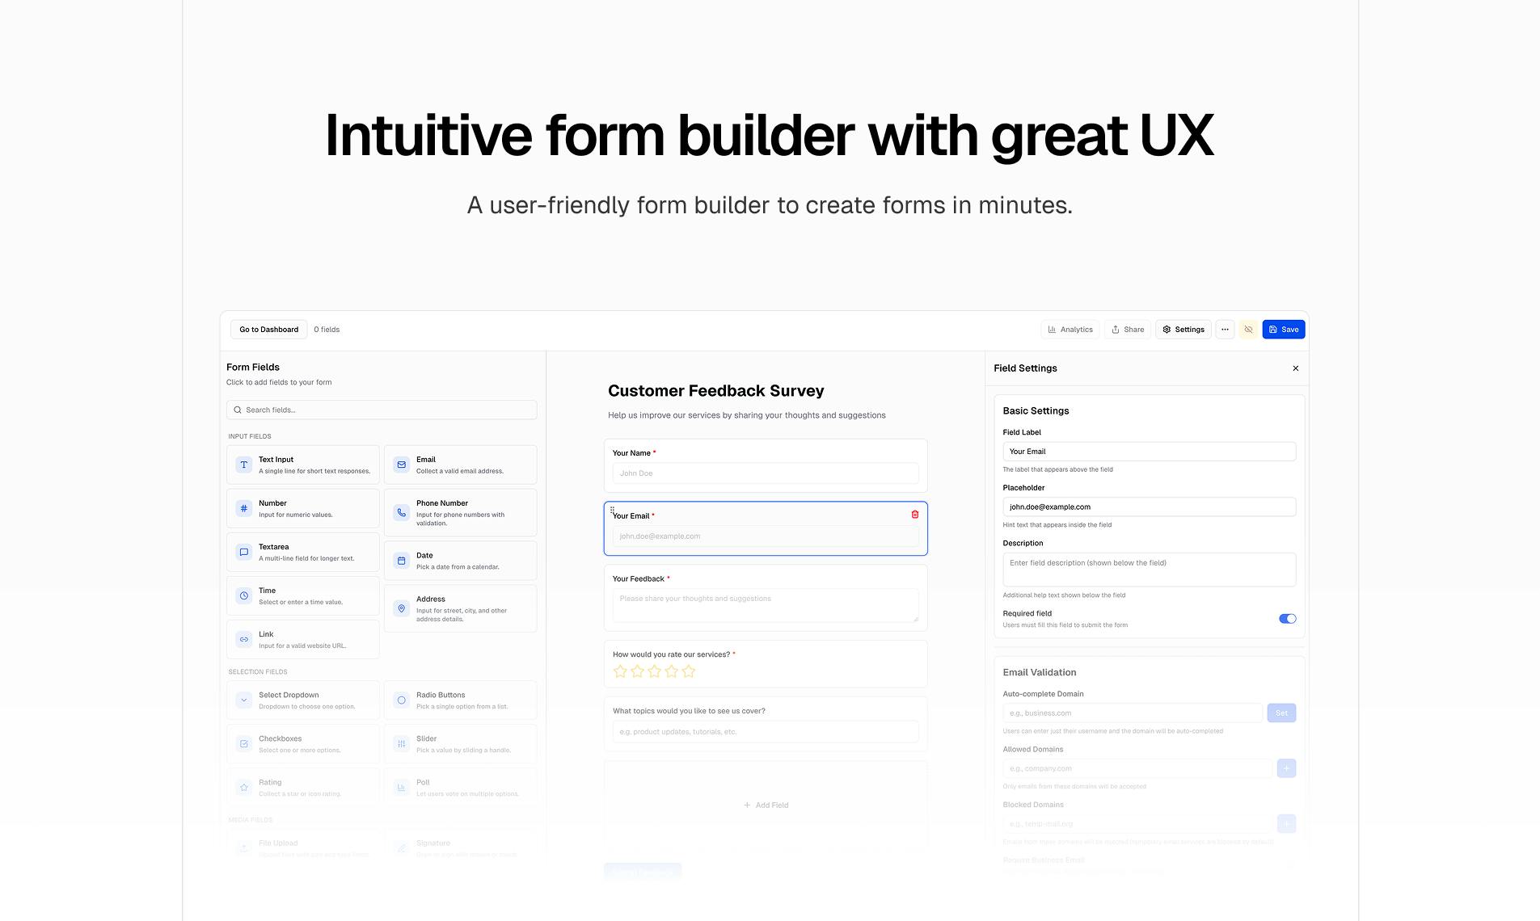Image resolution: width=1540 pixels, height=921 pixels.
Task: Click the Set button for auto-complete domain
Action: coord(1281,713)
